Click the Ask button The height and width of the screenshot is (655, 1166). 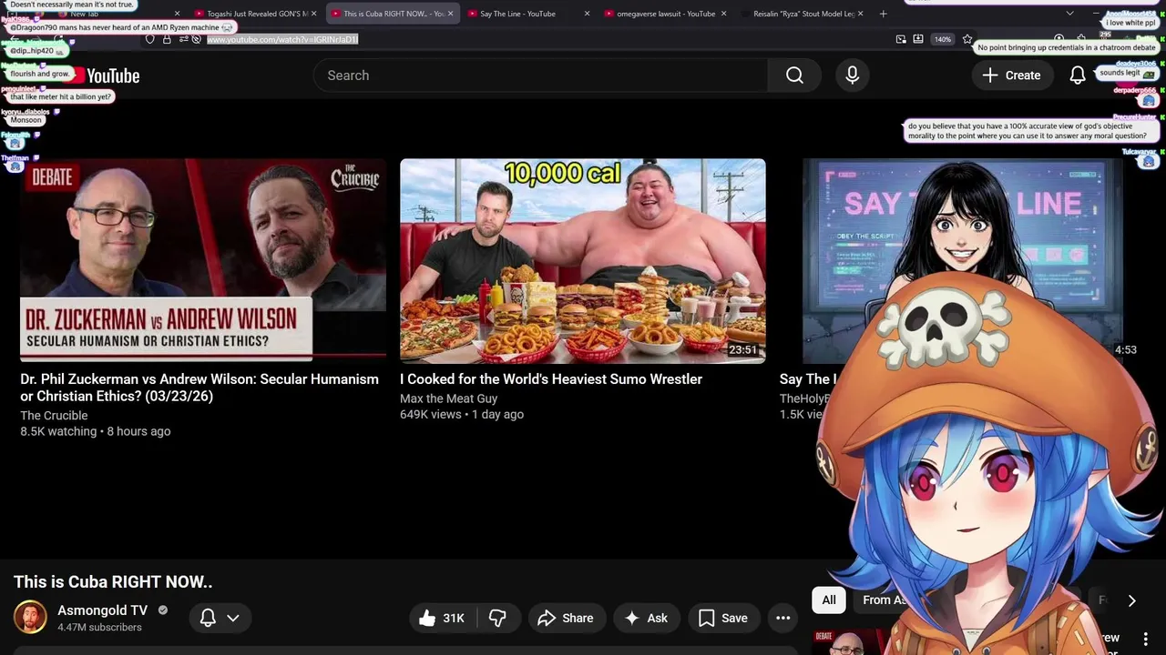647,618
